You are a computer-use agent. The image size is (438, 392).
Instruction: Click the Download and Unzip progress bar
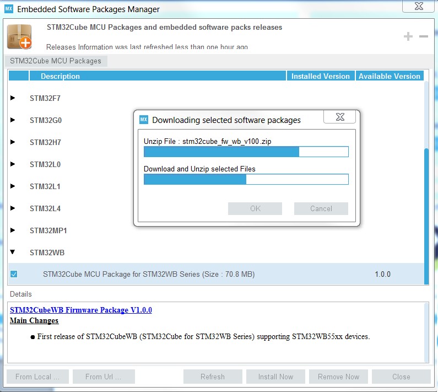(x=246, y=179)
